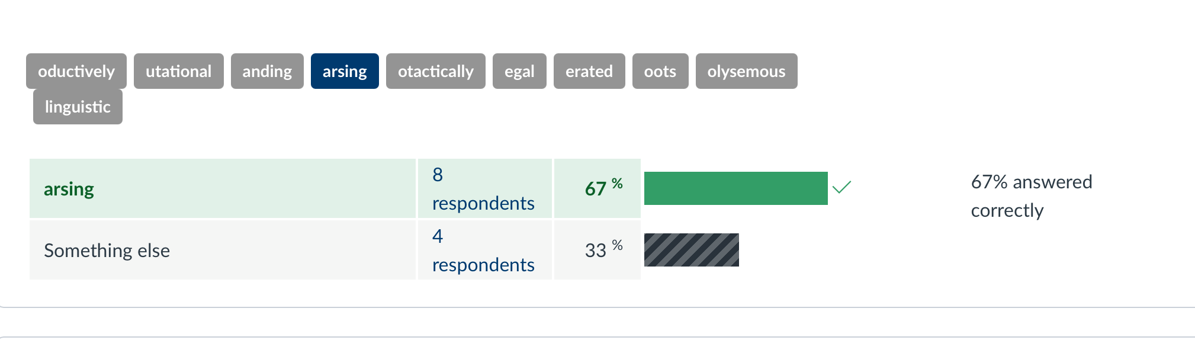The width and height of the screenshot is (1195, 353).
Task: Click the 'Something else' answer row
Action: click(x=107, y=251)
